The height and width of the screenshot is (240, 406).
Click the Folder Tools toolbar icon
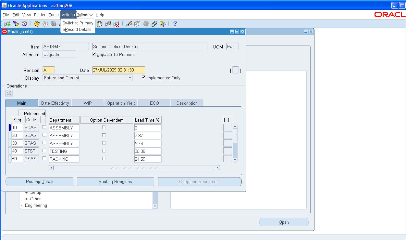click(163, 24)
